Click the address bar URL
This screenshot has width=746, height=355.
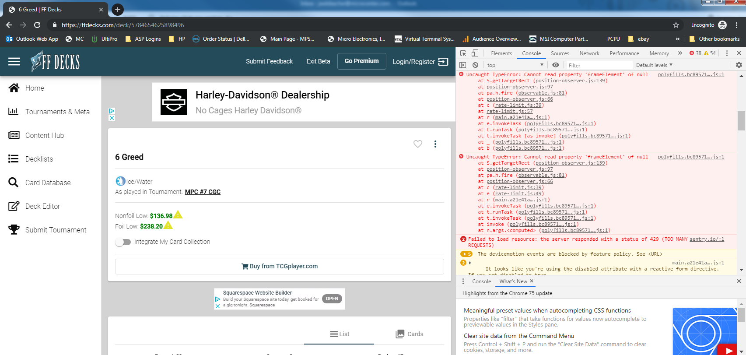pos(123,25)
